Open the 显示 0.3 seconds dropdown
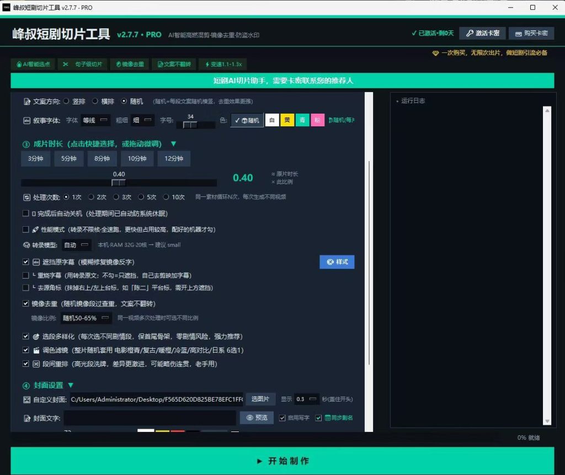 click(307, 399)
